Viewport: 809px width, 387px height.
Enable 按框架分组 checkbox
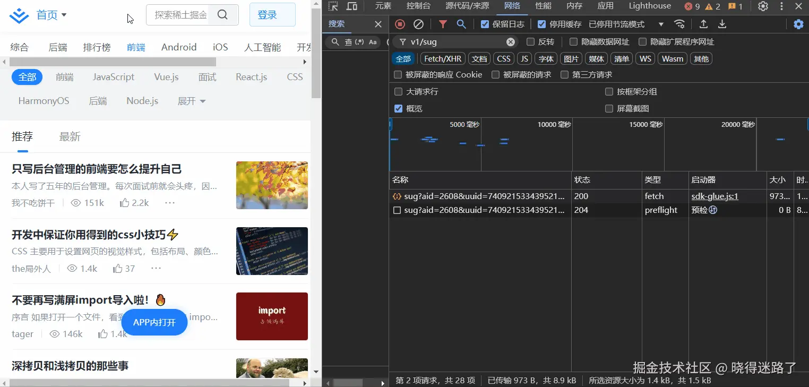click(609, 92)
